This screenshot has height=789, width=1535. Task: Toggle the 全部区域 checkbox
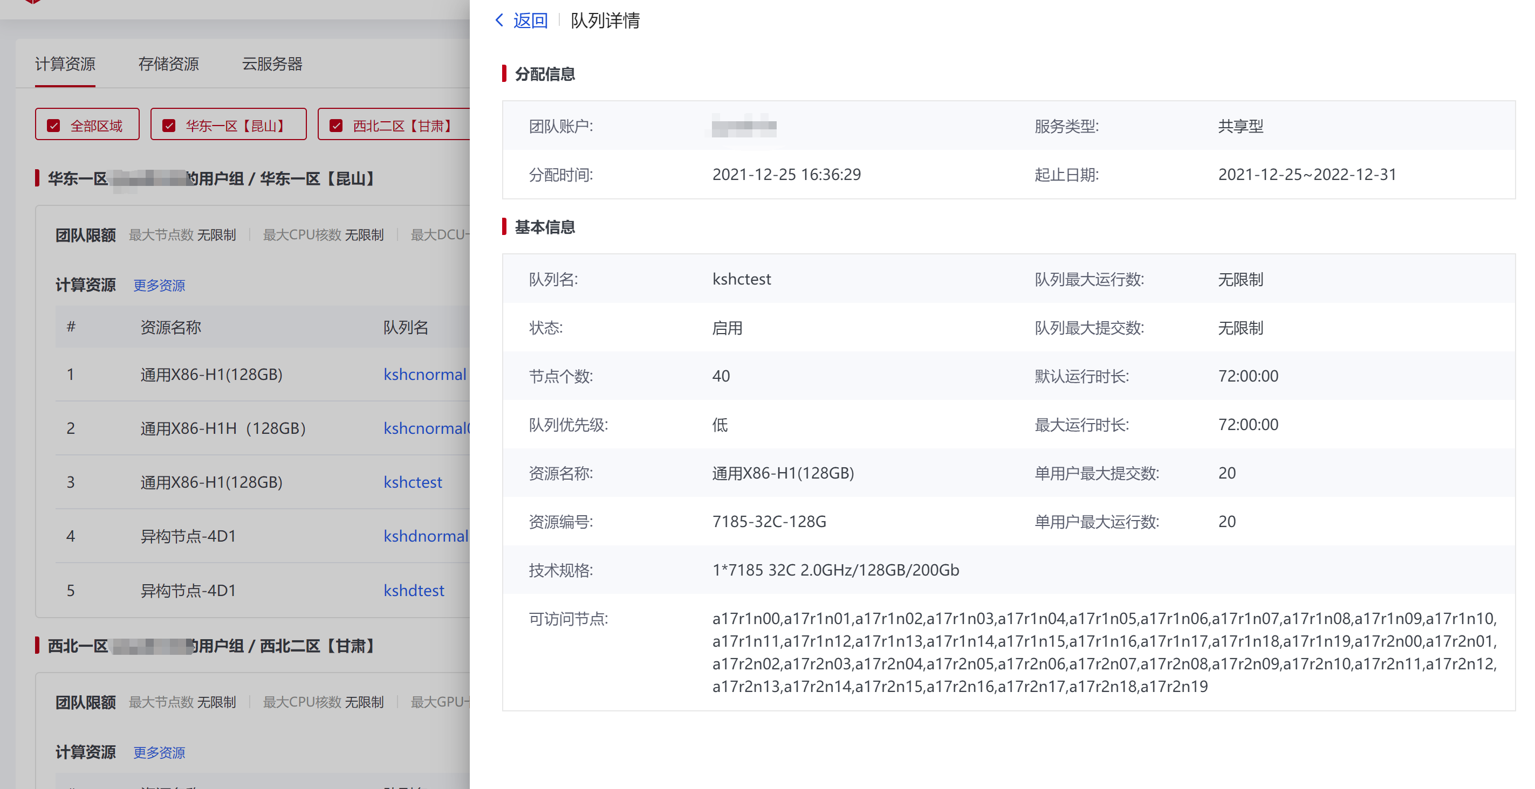pos(53,126)
